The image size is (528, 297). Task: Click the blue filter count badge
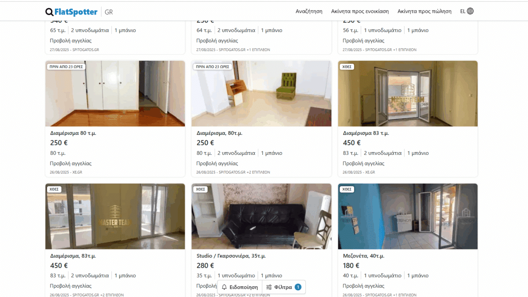[x=298, y=287]
